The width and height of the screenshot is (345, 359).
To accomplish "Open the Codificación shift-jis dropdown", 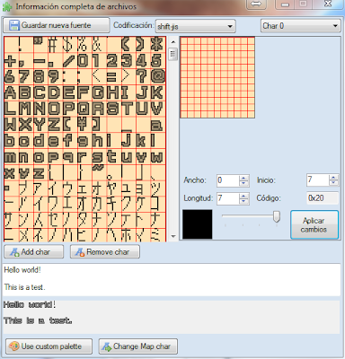I will click(196, 26).
